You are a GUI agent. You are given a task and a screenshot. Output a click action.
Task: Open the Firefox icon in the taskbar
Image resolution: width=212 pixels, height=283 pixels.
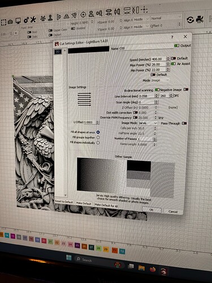coord(153,269)
